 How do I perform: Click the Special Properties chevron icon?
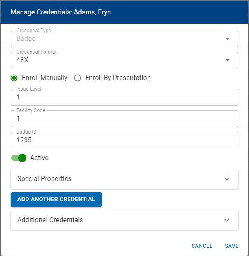tap(227, 179)
